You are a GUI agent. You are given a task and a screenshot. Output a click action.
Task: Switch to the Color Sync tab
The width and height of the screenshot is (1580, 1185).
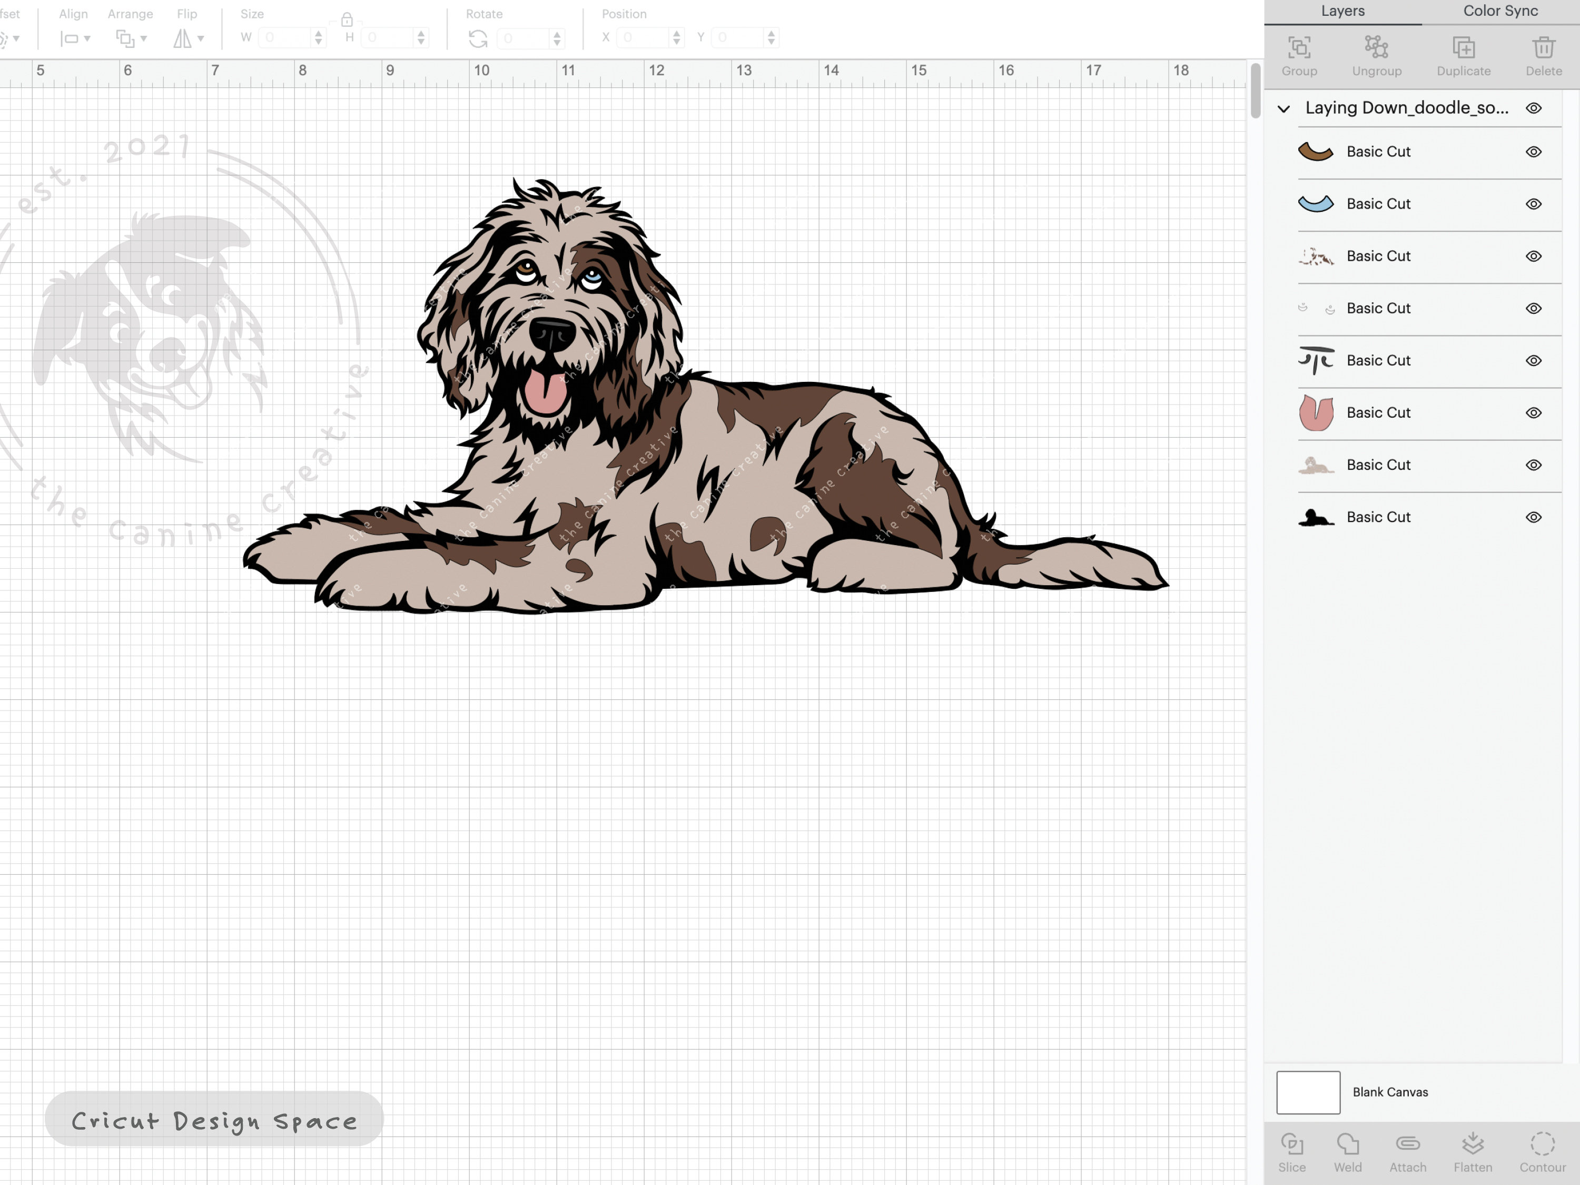[x=1499, y=11]
